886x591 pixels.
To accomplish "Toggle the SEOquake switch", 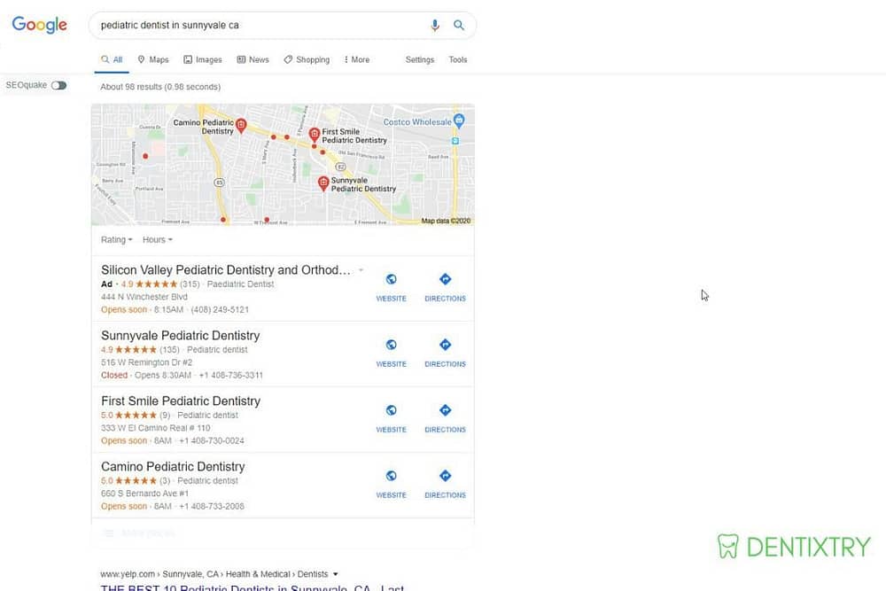I will coord(58,85).
